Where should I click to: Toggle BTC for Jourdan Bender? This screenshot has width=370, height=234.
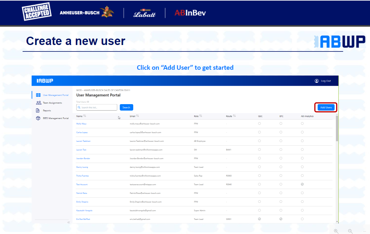point(281,158)
